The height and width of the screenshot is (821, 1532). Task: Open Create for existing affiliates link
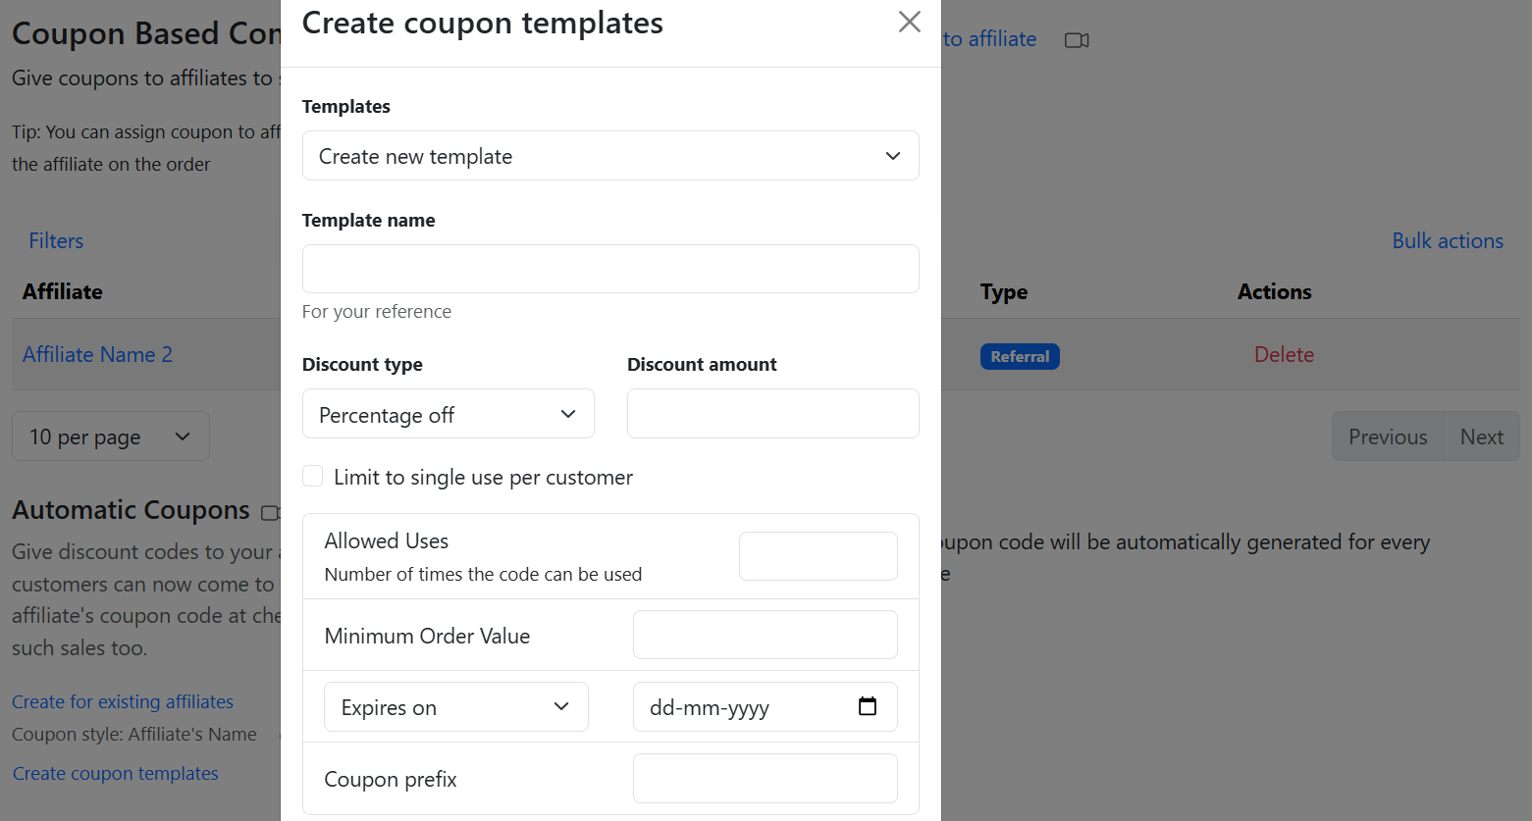coord(123,702)
